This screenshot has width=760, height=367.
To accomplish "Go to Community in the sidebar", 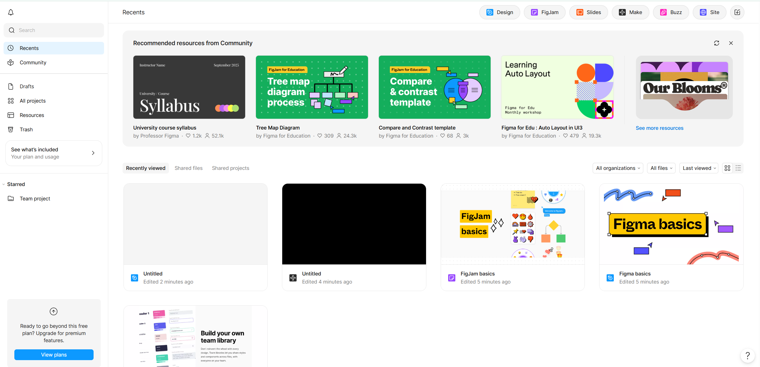I will (54, 63).
